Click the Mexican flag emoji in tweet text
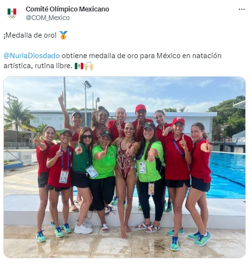This screenshot has height=264, width=252. point(79,66)
